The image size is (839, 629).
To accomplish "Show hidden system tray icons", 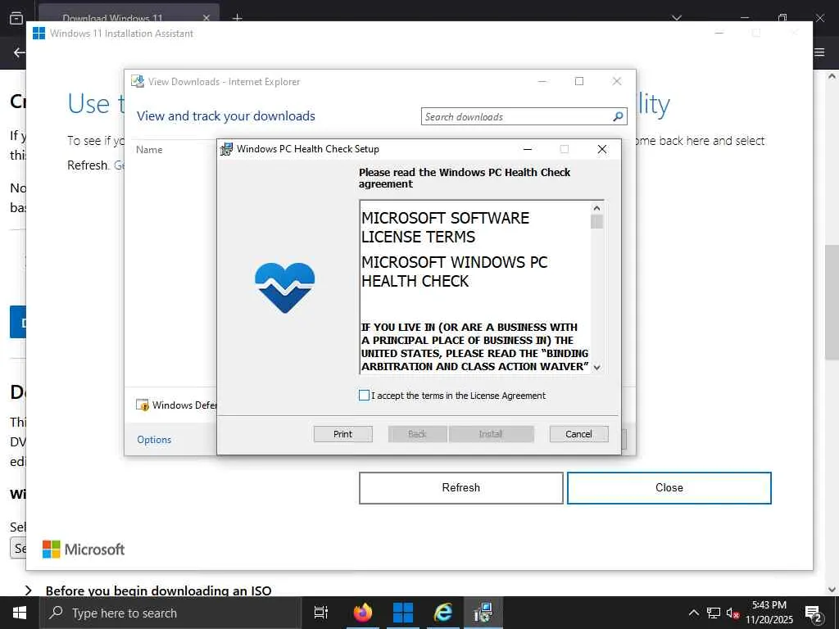I will tap(693, 613).
